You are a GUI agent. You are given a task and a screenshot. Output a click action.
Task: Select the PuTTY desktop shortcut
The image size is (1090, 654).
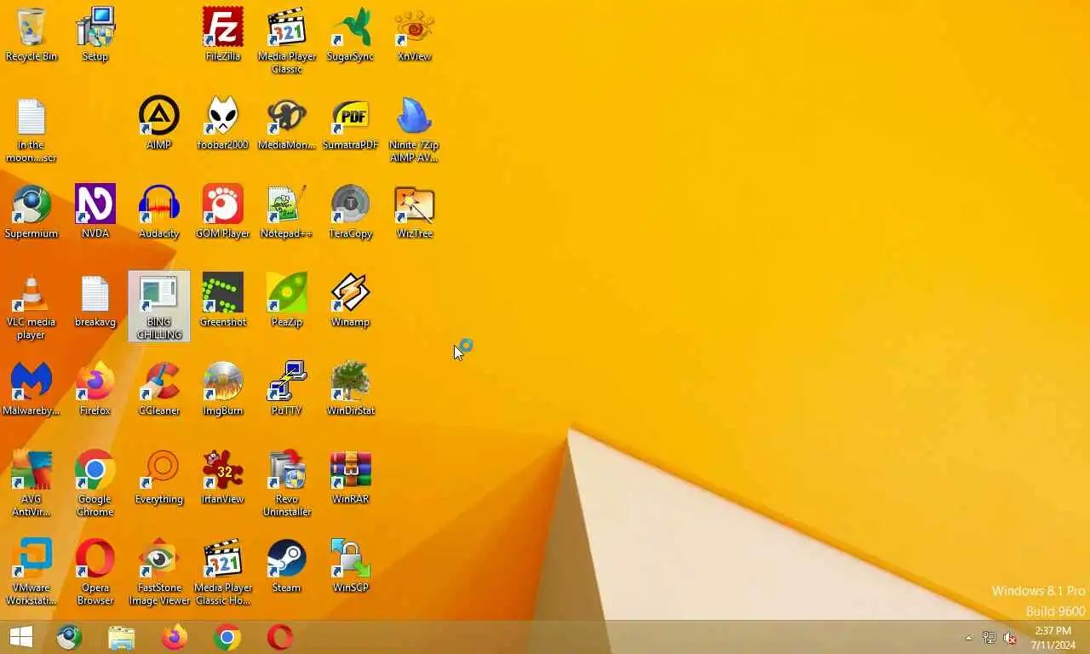[x=287, y=389]
